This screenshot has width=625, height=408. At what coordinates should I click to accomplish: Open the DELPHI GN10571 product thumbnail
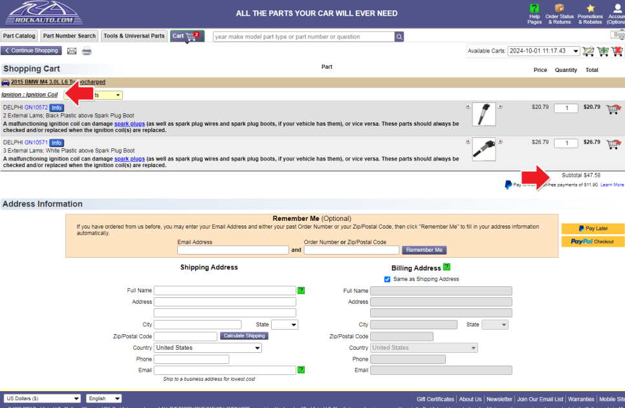484,149
